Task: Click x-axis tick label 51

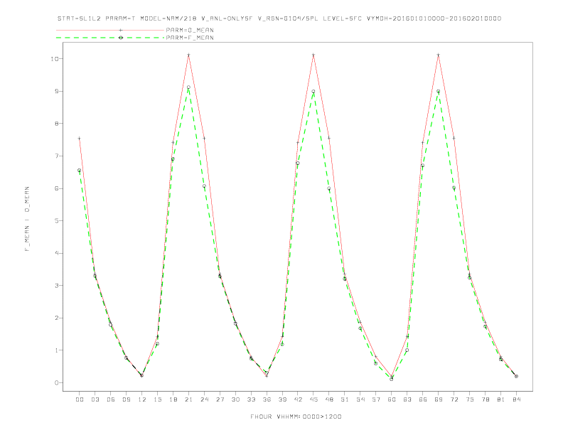Action: click(x=345, y=399)
